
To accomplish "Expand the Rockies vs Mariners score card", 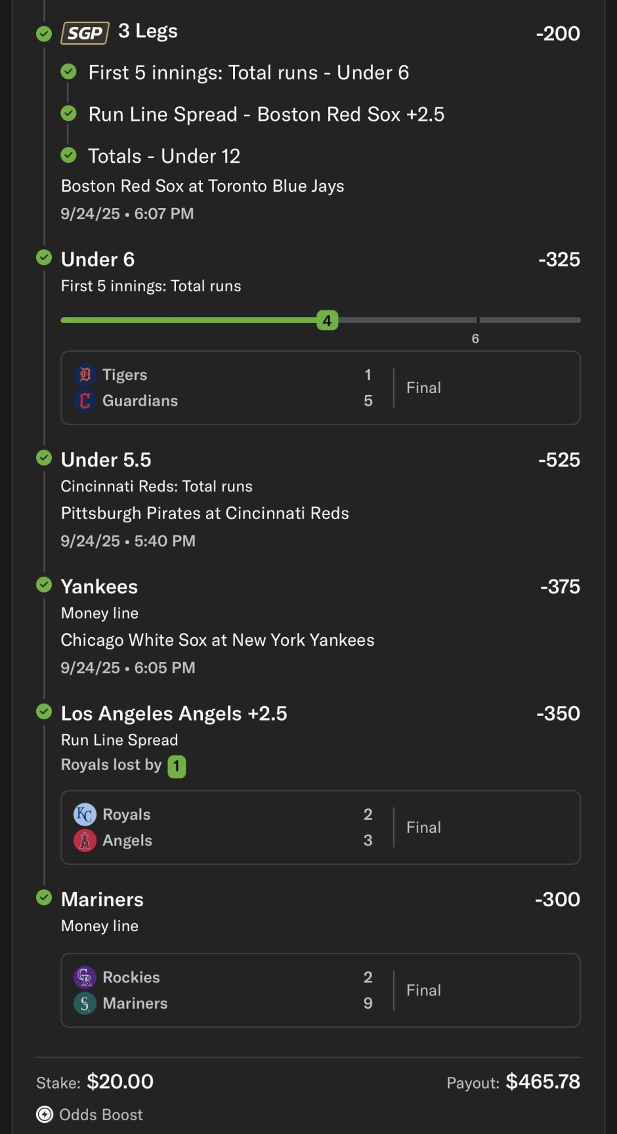I will pyautogui.click(x=320, y=990).
